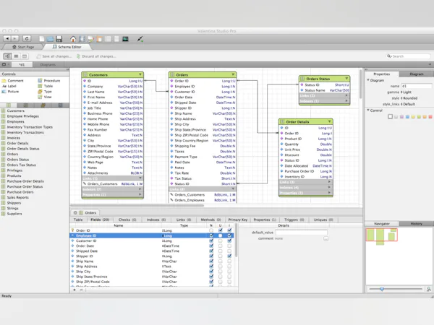
Task: Toggle the nullable checkbox for Customer ID
Action: (x=211, y=240)
